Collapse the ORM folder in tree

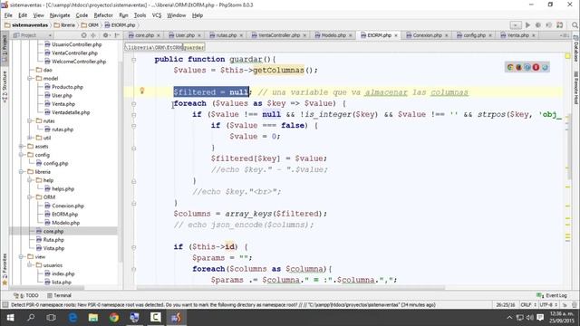tap(30, 197)
